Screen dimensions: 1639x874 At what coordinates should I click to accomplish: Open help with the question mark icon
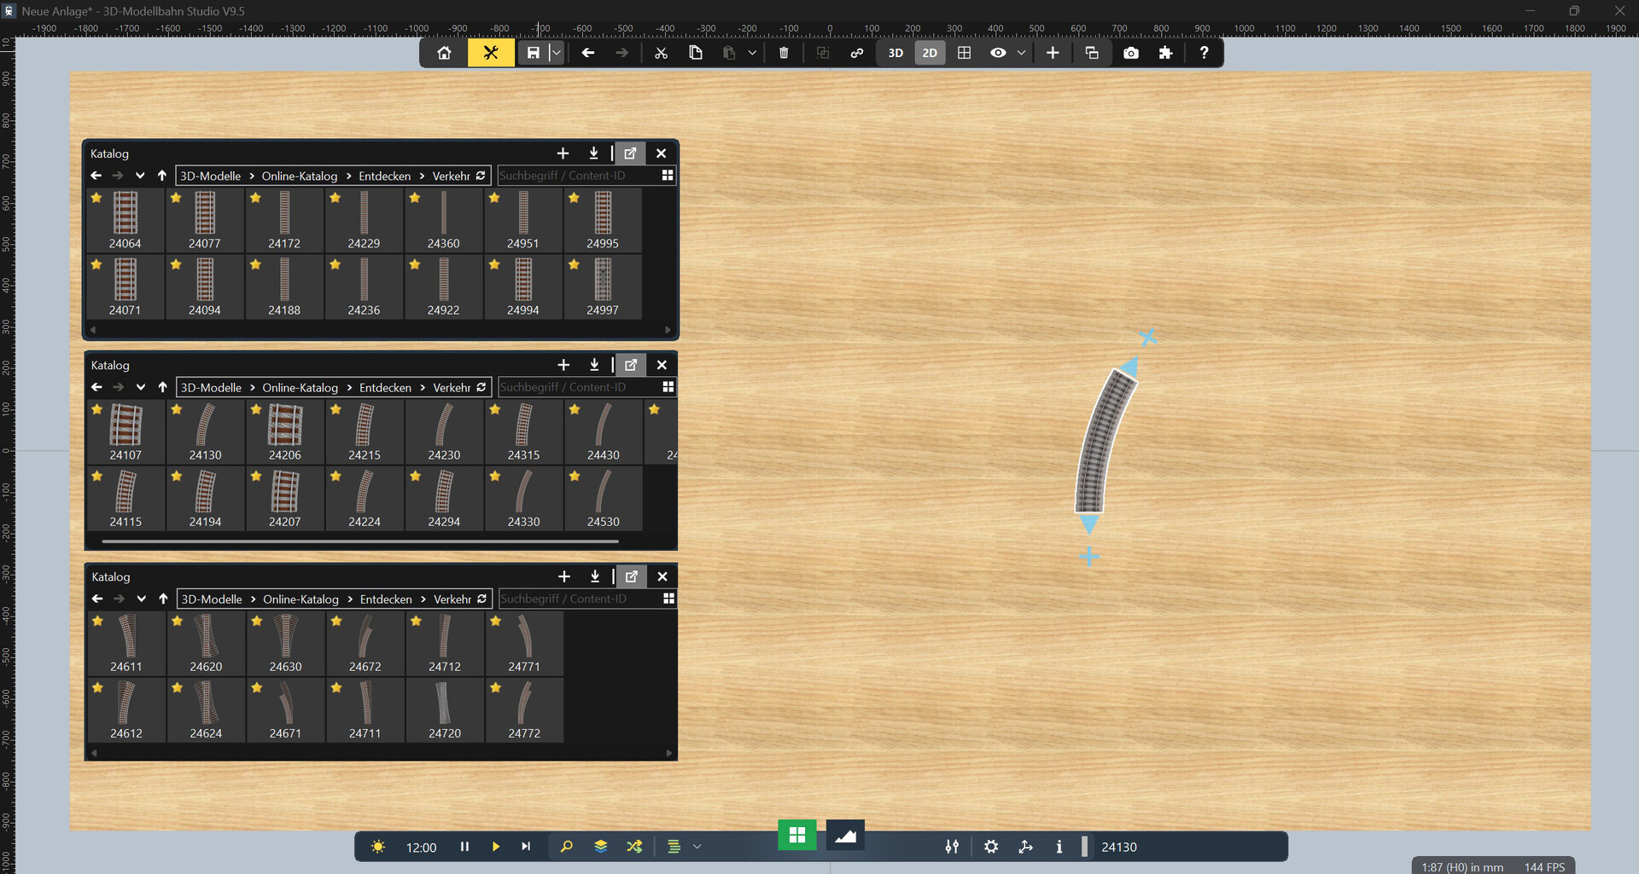point(1204,53)
